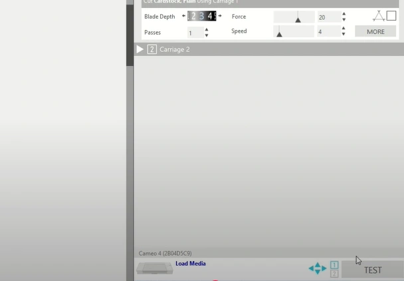404x281 pixels.
Task: Decrease blade depth with left arrow
Action: pos(183,16)
